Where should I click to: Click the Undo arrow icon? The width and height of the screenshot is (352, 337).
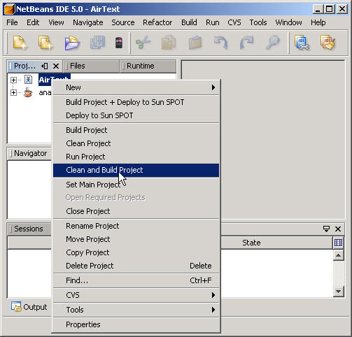[x=220, y=43]
